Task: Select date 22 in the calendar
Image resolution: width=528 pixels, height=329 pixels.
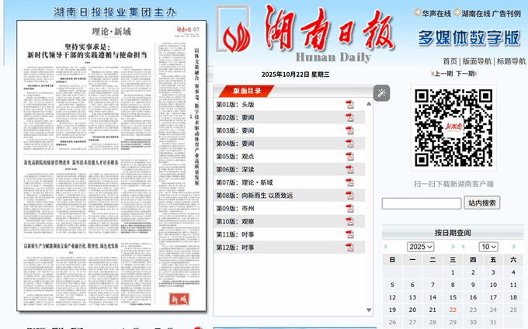Action: (453, 310)
